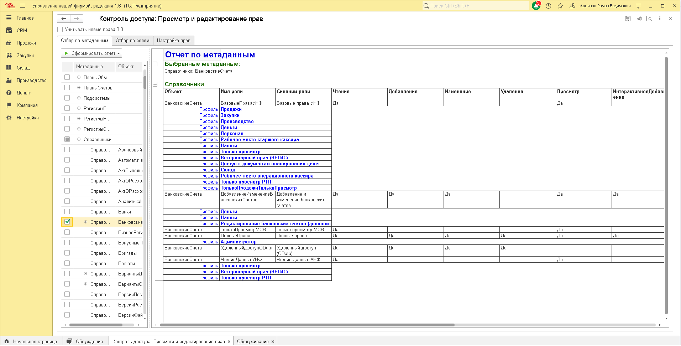Open Главное section in sidebar

pyautogui.click(x=25, y=18)
